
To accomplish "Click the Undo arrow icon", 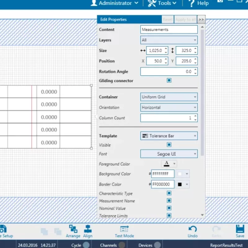I will click(193, 229).
